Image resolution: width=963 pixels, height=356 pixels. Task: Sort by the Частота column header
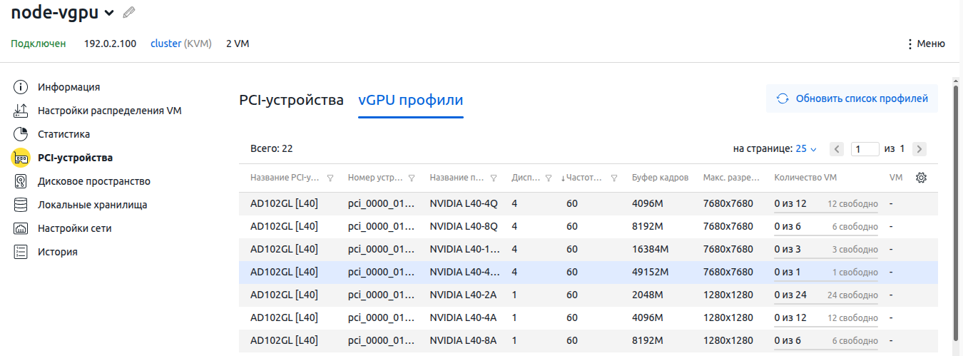582,178
